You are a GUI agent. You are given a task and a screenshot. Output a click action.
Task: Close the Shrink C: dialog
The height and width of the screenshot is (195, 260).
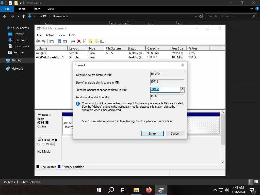click(x=183, y=65)
